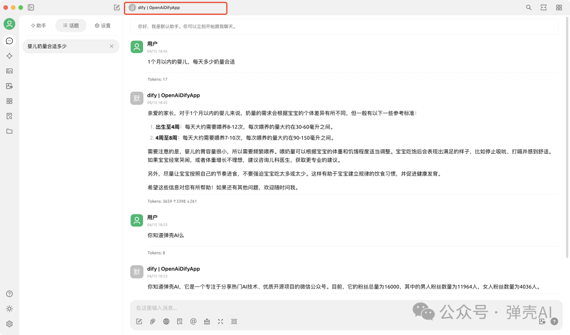Open the image painting page in the sidebar
This screenshot has height=335, width=570.
tap(9, 71)
